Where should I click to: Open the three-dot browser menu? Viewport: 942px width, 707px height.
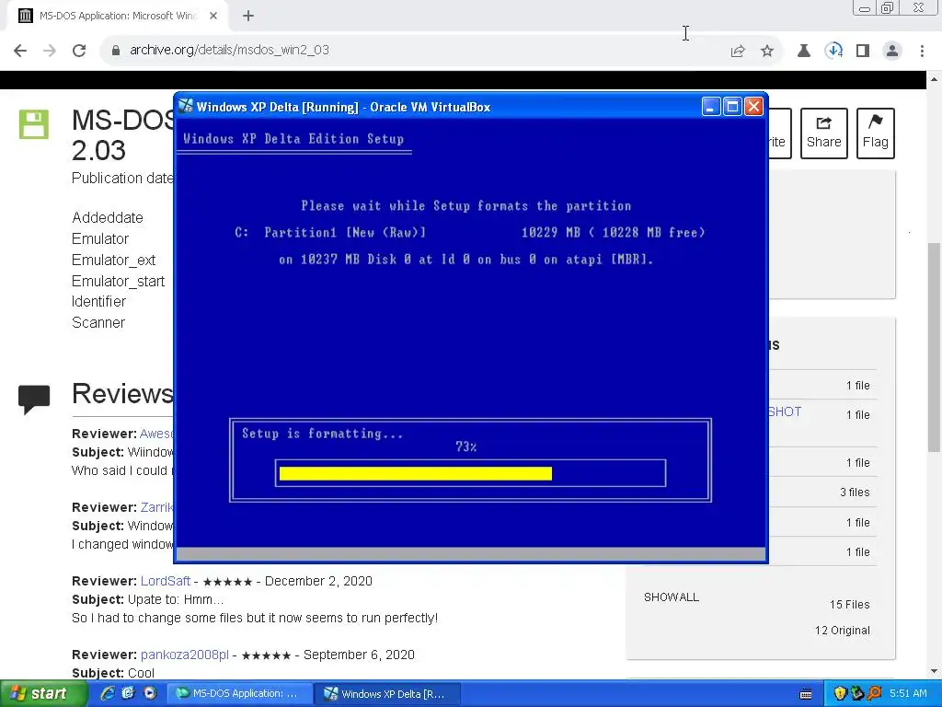[x=922, y=51]
